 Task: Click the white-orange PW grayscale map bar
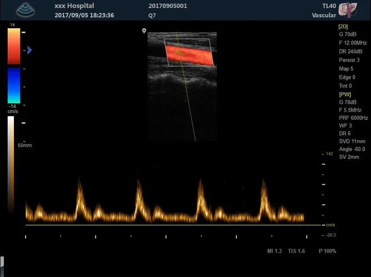pos(11,166)
